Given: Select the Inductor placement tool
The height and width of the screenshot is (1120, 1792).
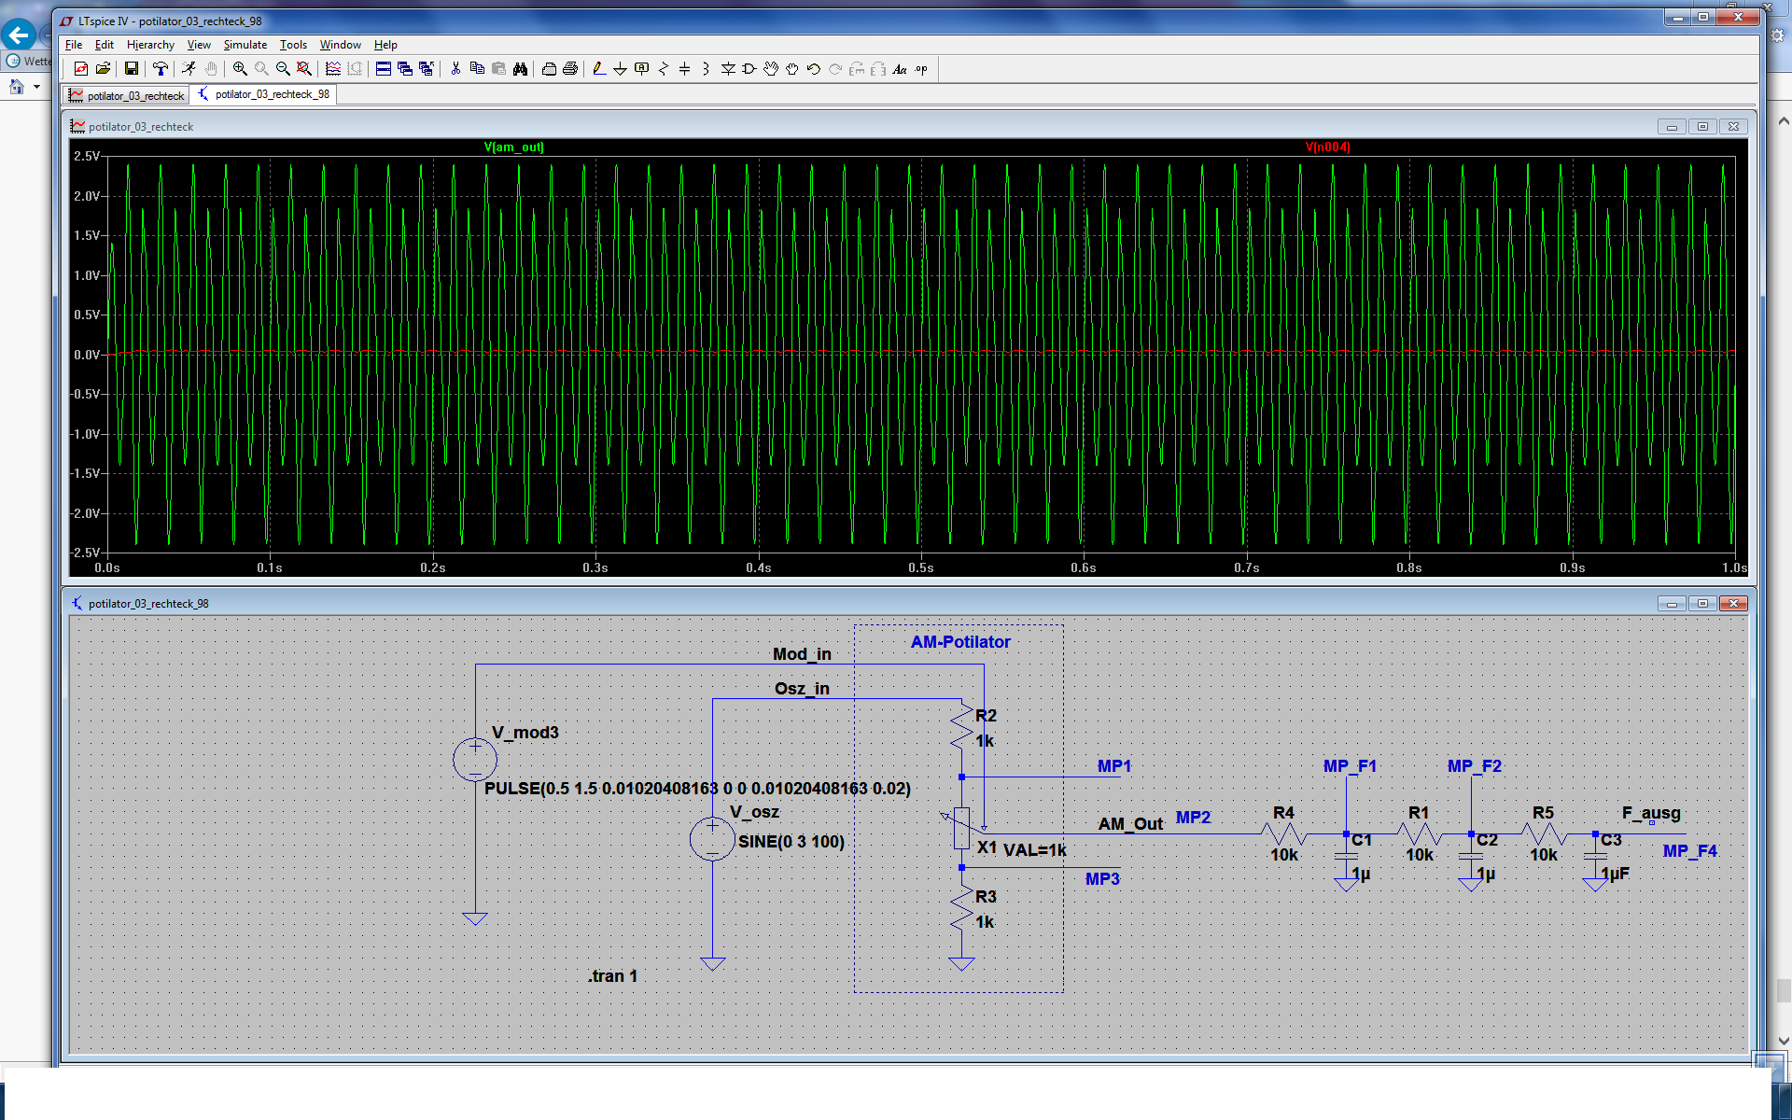Looking at the screenshot, I should 707,69.
